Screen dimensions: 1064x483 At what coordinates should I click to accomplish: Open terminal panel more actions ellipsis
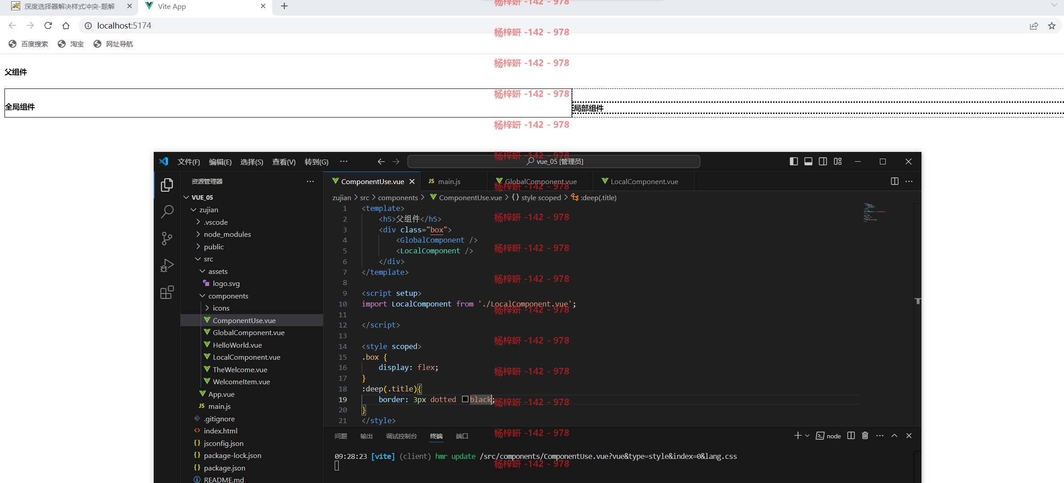880,436
